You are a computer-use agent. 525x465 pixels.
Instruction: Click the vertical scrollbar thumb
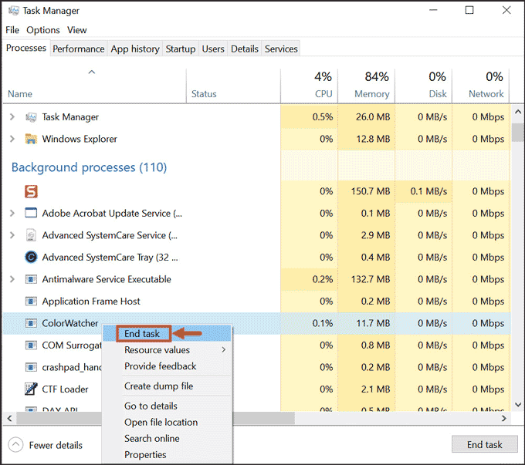coord(518,133)
